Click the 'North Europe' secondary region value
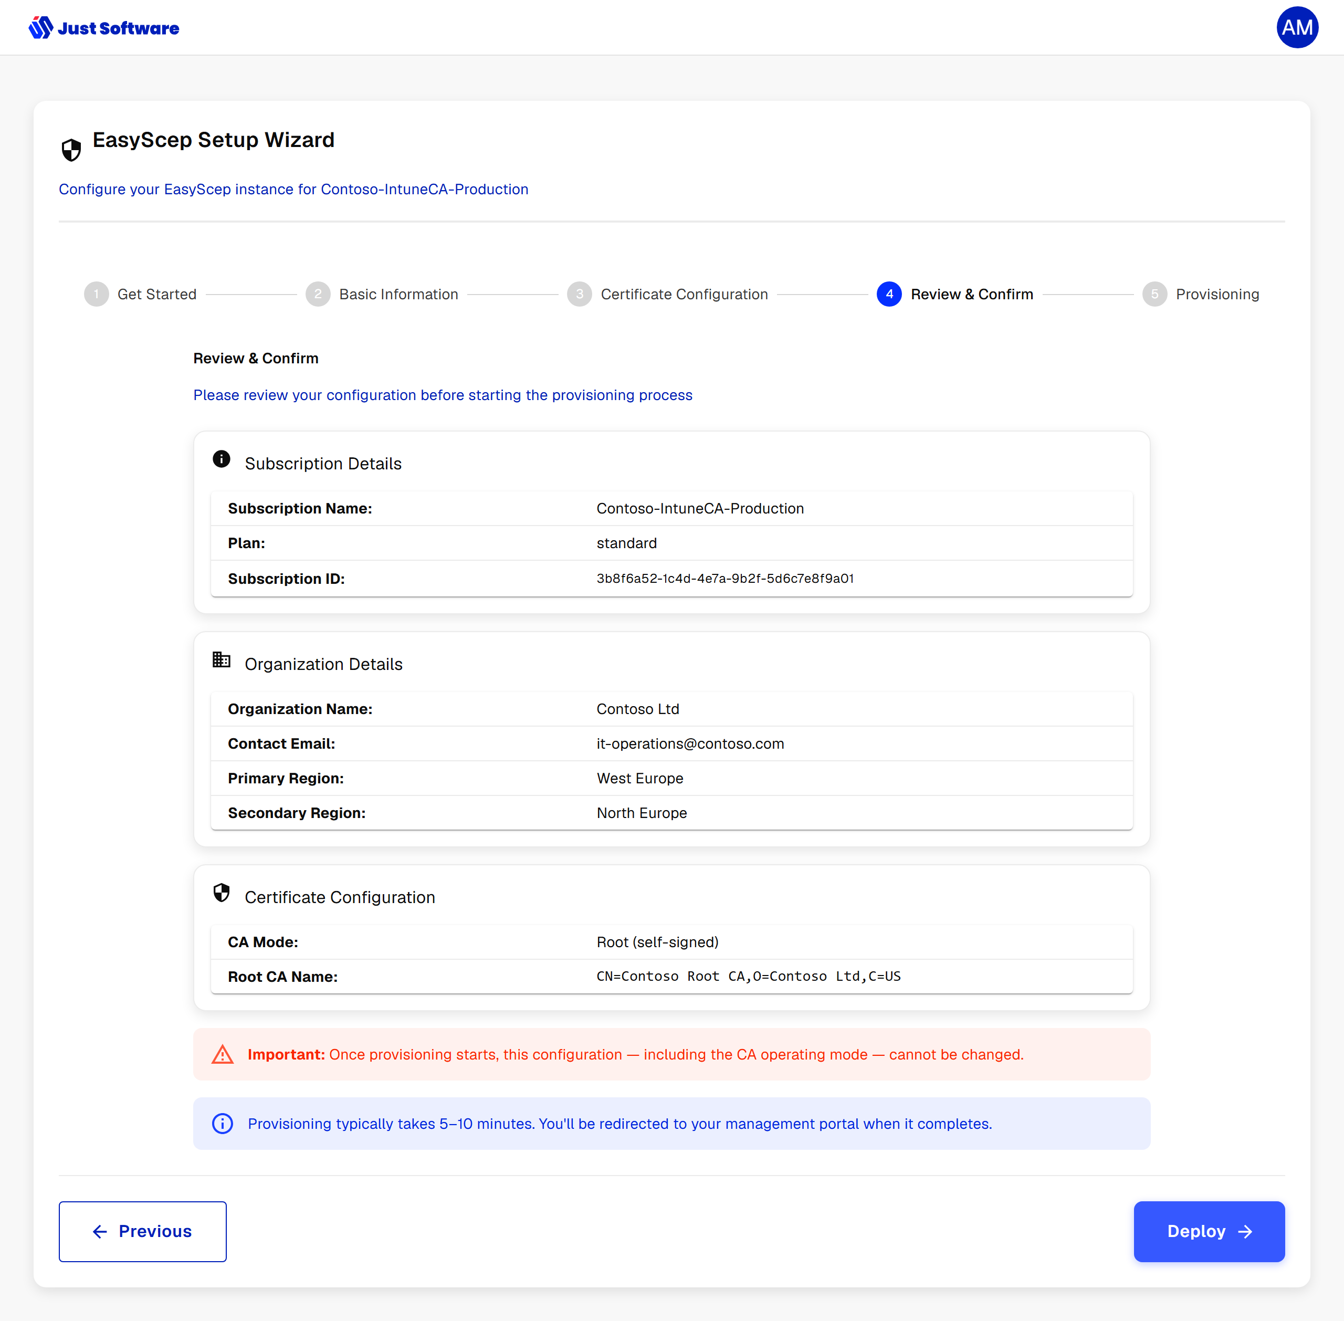Screen dimensions: 1344x1321 [642, 813]
